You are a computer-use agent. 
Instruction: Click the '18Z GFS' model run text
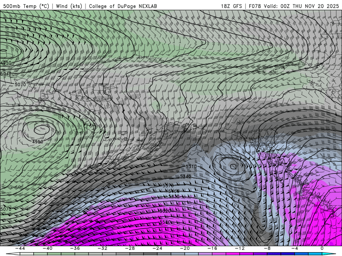(x=231, y=6)
